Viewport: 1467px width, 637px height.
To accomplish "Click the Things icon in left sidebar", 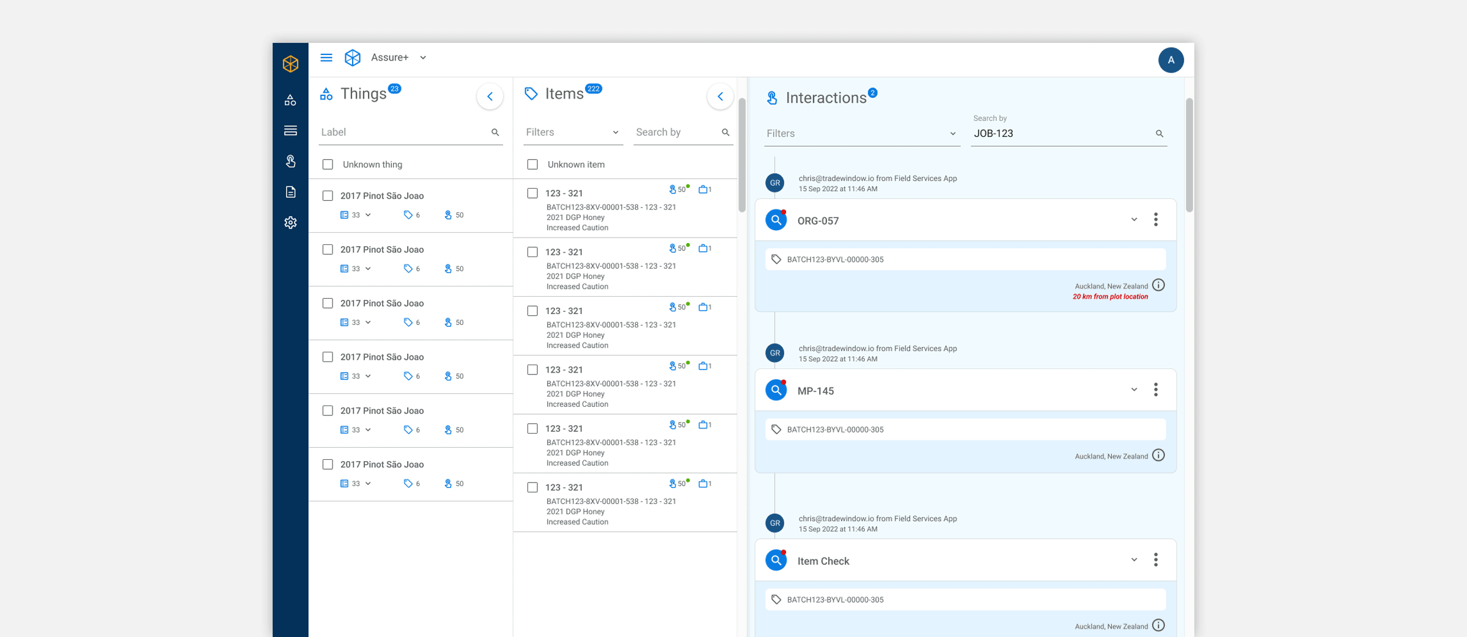I will 290,100.
